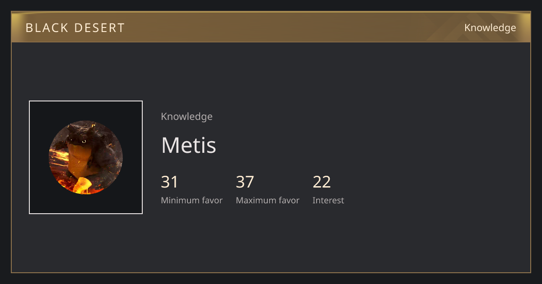
Task: Select the Minimum favor label
Action: 192,201
